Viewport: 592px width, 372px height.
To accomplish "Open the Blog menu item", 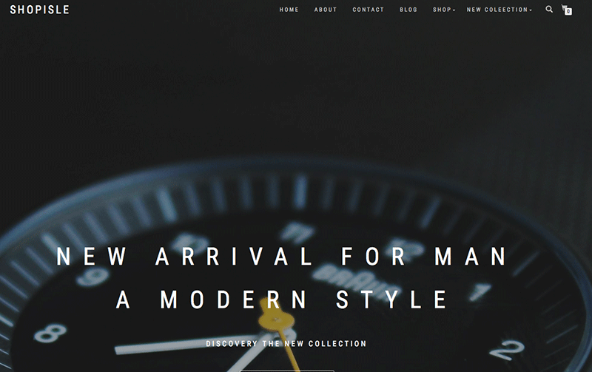I will coord(408,10).
